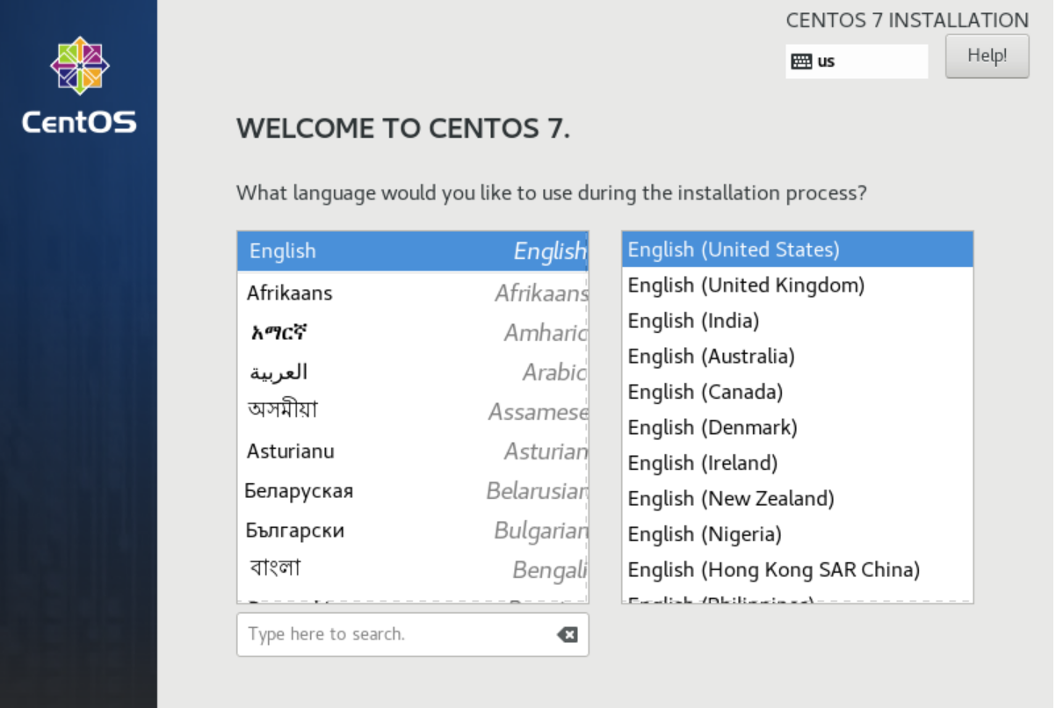Image resolution: width=1056 pixels, height=708 pixels.
Task: Select English (India) locale
Action: [x=797, y=321]
